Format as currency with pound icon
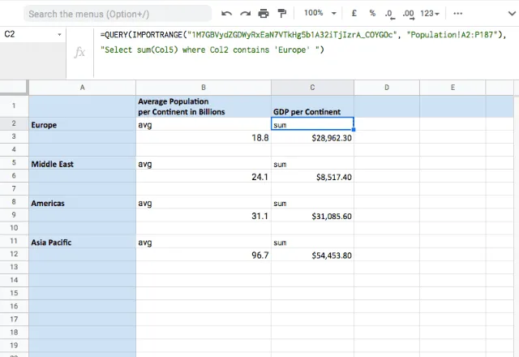 click(x=354, y=13)
